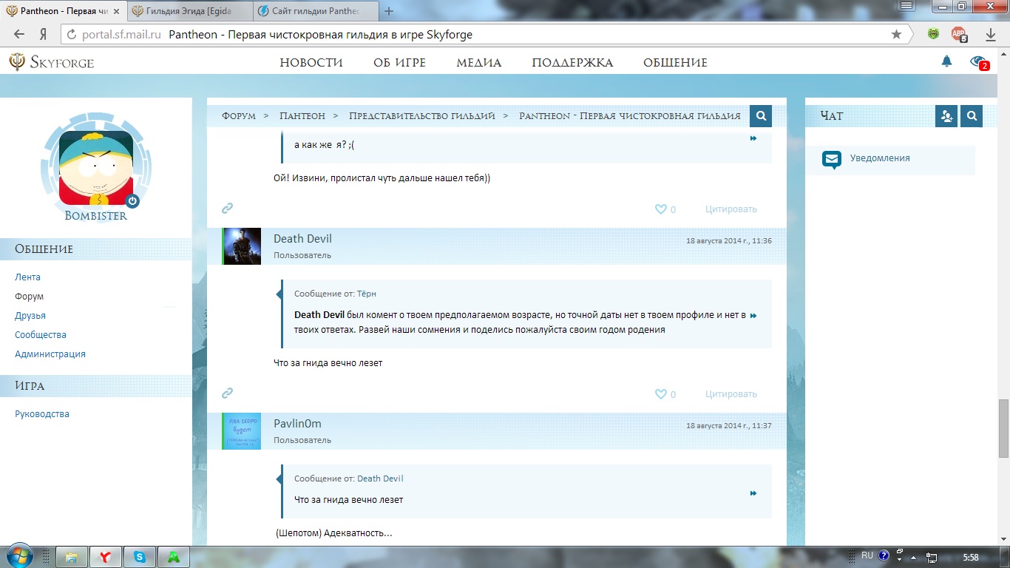Open Yandex browser taskbar icon
The height and width of the screenshot is (568, 1010).
pyautogui.click(x=106, y=557)
